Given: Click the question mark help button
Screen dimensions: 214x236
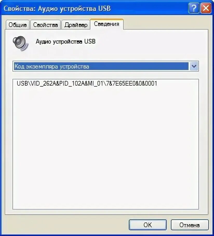Looking at the screenshot, I should tap(194, 8).
